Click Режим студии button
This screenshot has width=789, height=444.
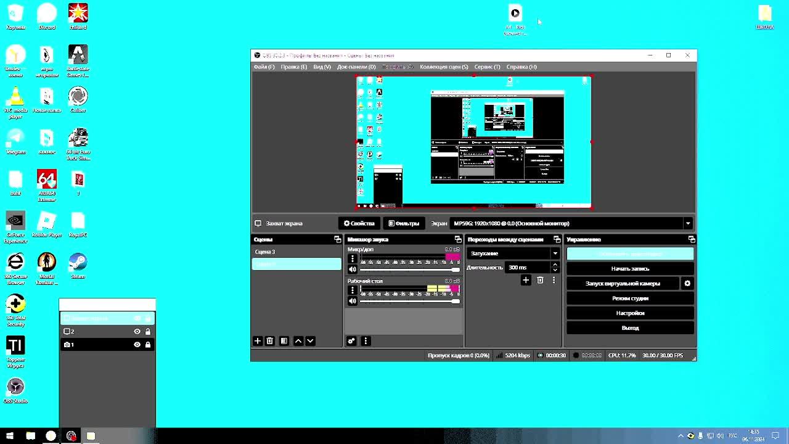(x=630, y=298)
